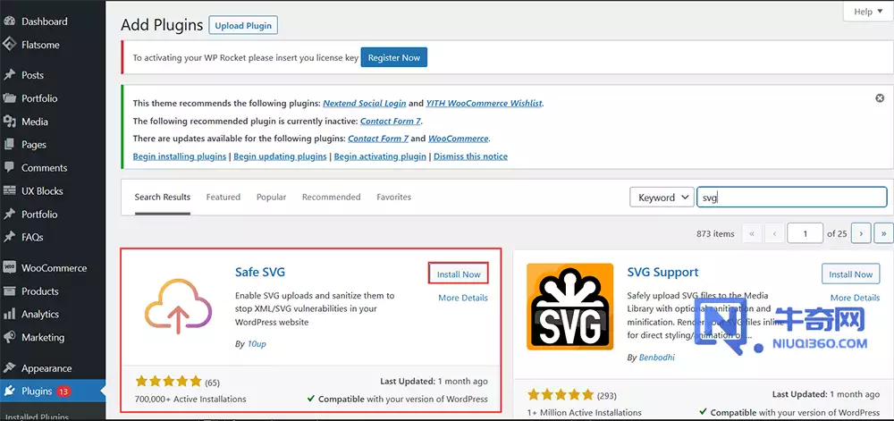The image size is (894, 421).
Task: Click the SVG Support five-star rating
Action: pyautogui.click(x=561, y=394)
